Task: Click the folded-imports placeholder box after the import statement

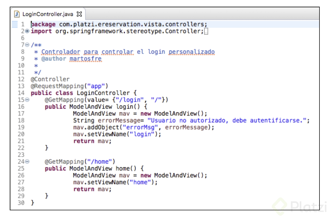Action: pyautogui.click(x=207, y=32)
